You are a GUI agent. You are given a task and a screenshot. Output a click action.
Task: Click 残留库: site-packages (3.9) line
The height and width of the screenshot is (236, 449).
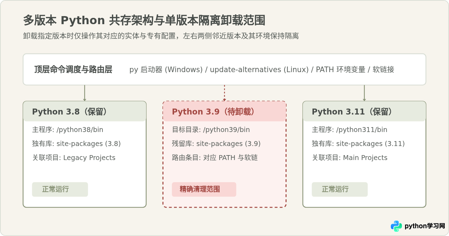coord(216,144)
